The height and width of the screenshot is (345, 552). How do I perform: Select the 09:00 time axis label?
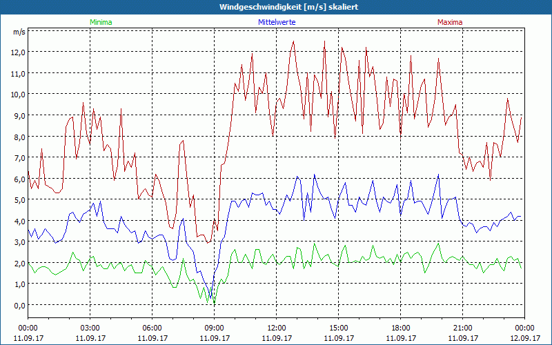click(x=214, y=328)
